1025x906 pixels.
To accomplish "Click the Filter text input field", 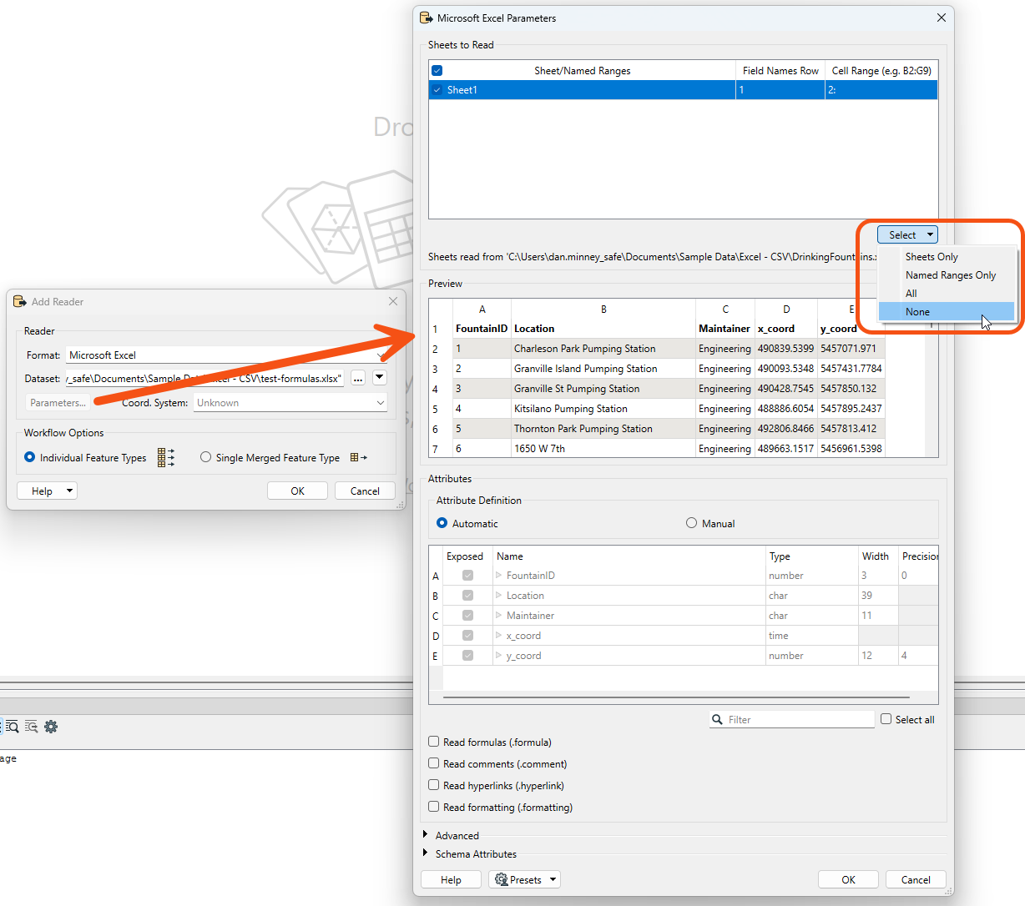I will point(797,719).
